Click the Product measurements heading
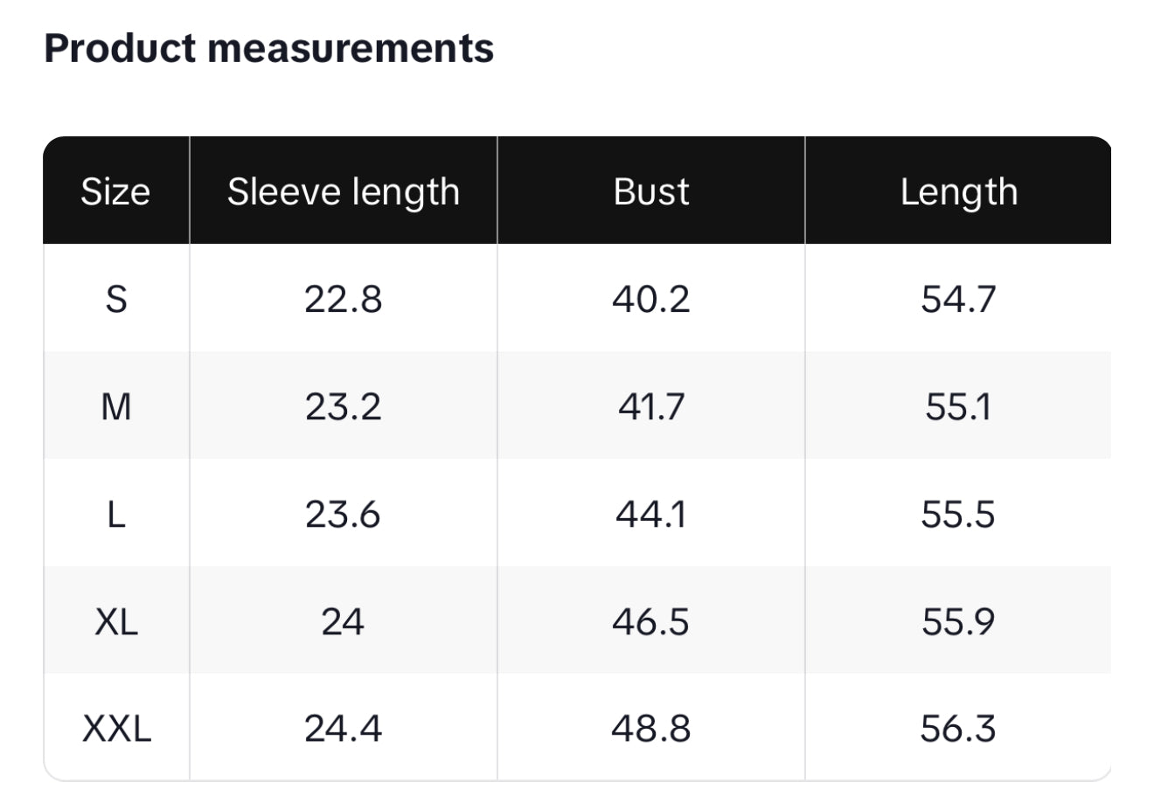This screenshot has height=810, width=1154. pos(268,47)
